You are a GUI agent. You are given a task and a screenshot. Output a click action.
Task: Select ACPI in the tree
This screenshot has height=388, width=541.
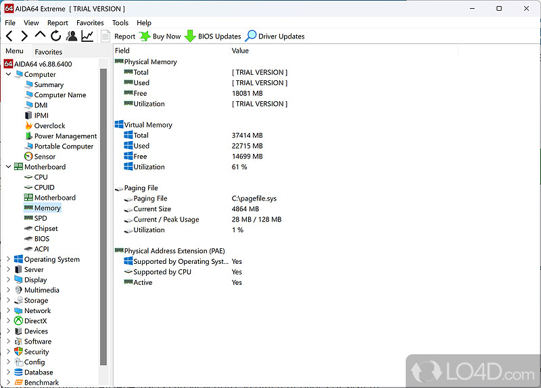click(41, 249)
